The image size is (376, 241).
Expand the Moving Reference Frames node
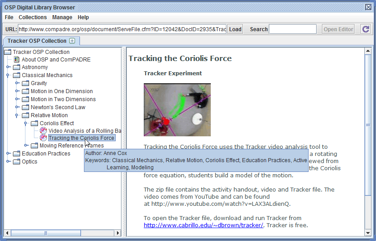[x=26, y=146]
